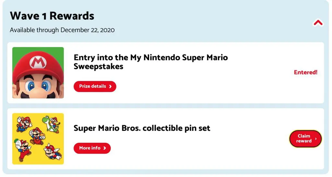Open the My Nintendo Super Mario Sweepstakes title
Image resolution: width=332 pixels, height=177 pixels.
(150, 62)
